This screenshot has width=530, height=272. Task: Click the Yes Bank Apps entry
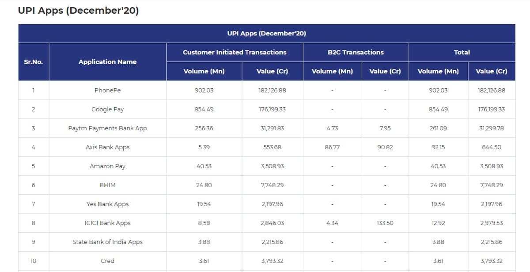[x=107, y=204]
